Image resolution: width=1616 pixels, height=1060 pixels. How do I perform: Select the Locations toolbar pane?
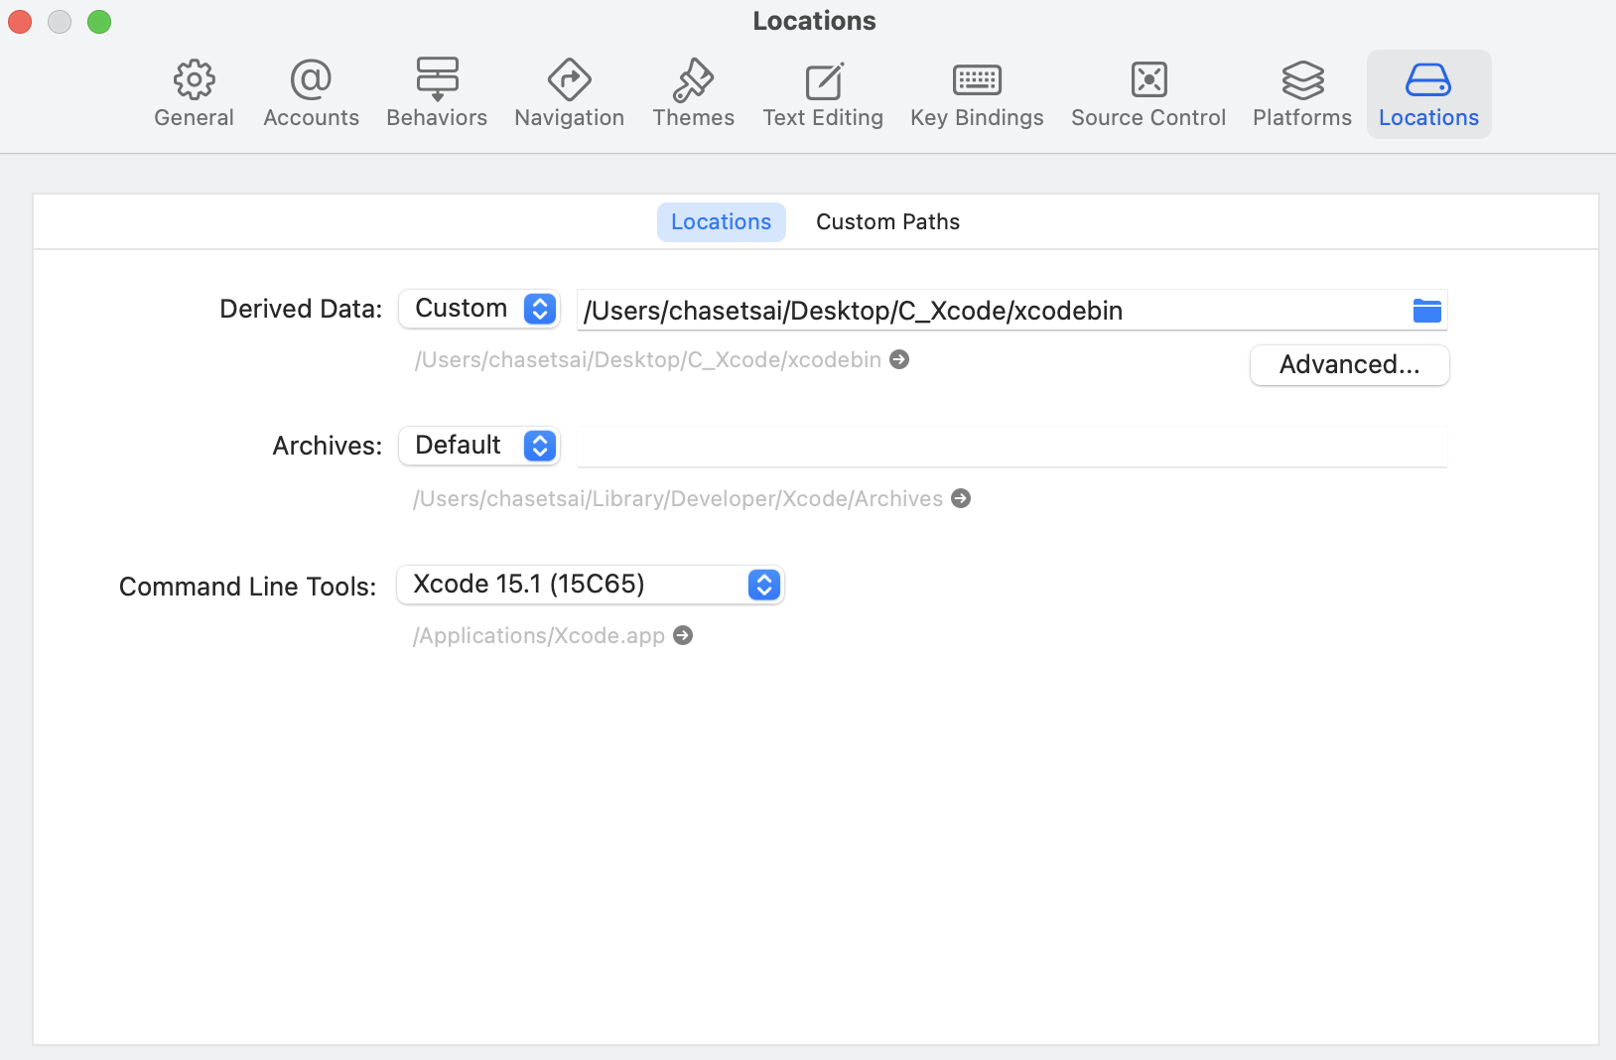(x=1428, y=94)
